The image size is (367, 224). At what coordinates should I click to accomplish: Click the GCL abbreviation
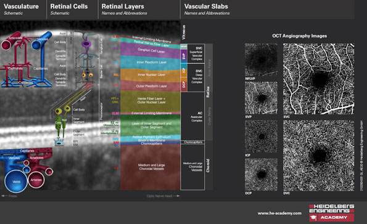(115, 49)
